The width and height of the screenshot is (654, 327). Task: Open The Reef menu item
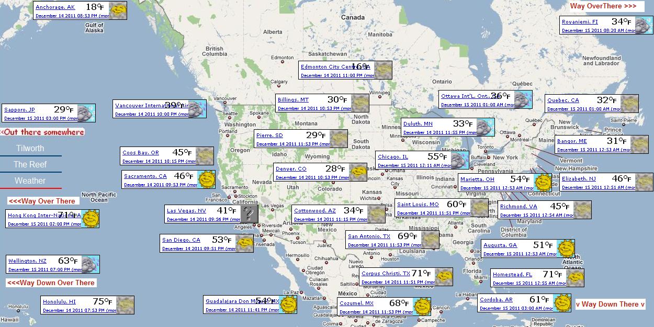(30, 164)
